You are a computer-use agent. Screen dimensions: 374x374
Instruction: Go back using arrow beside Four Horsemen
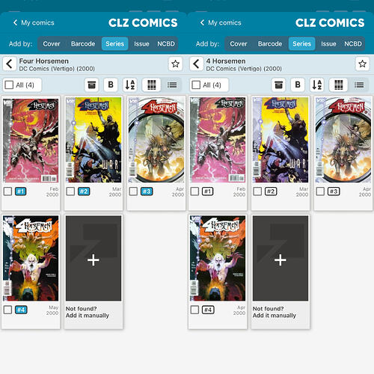(10, 64)
